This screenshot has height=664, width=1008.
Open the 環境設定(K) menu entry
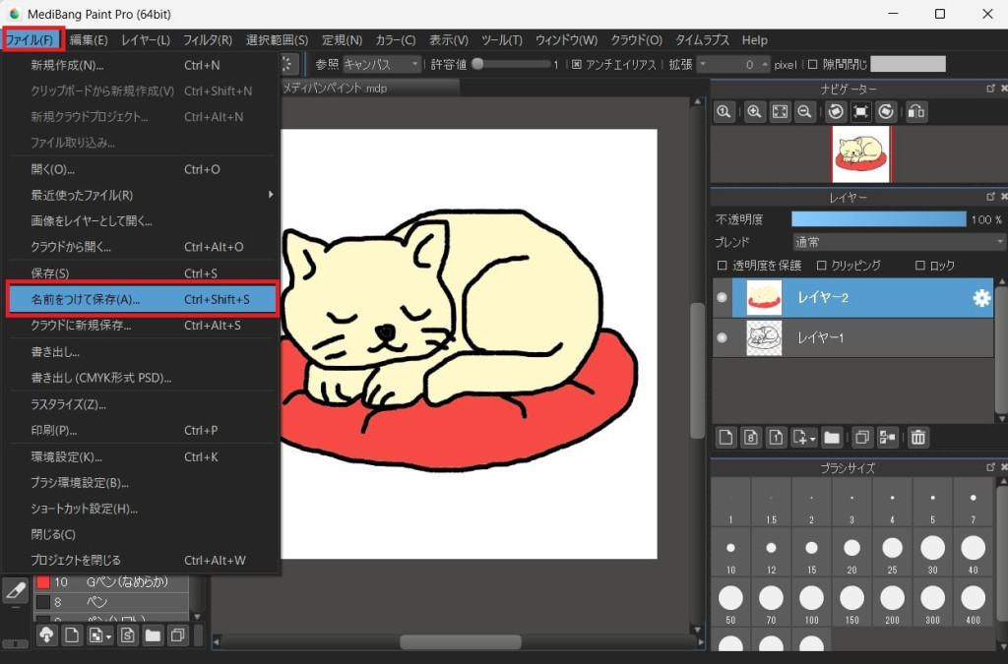pyautogui.click(x=143, y=456)
